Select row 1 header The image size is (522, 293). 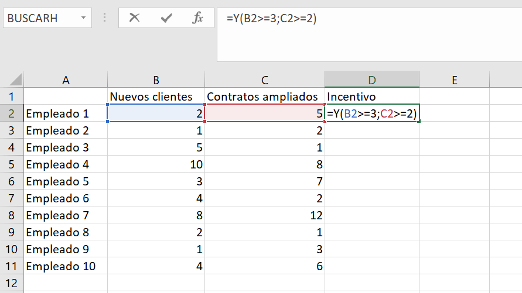click(12, 96)
